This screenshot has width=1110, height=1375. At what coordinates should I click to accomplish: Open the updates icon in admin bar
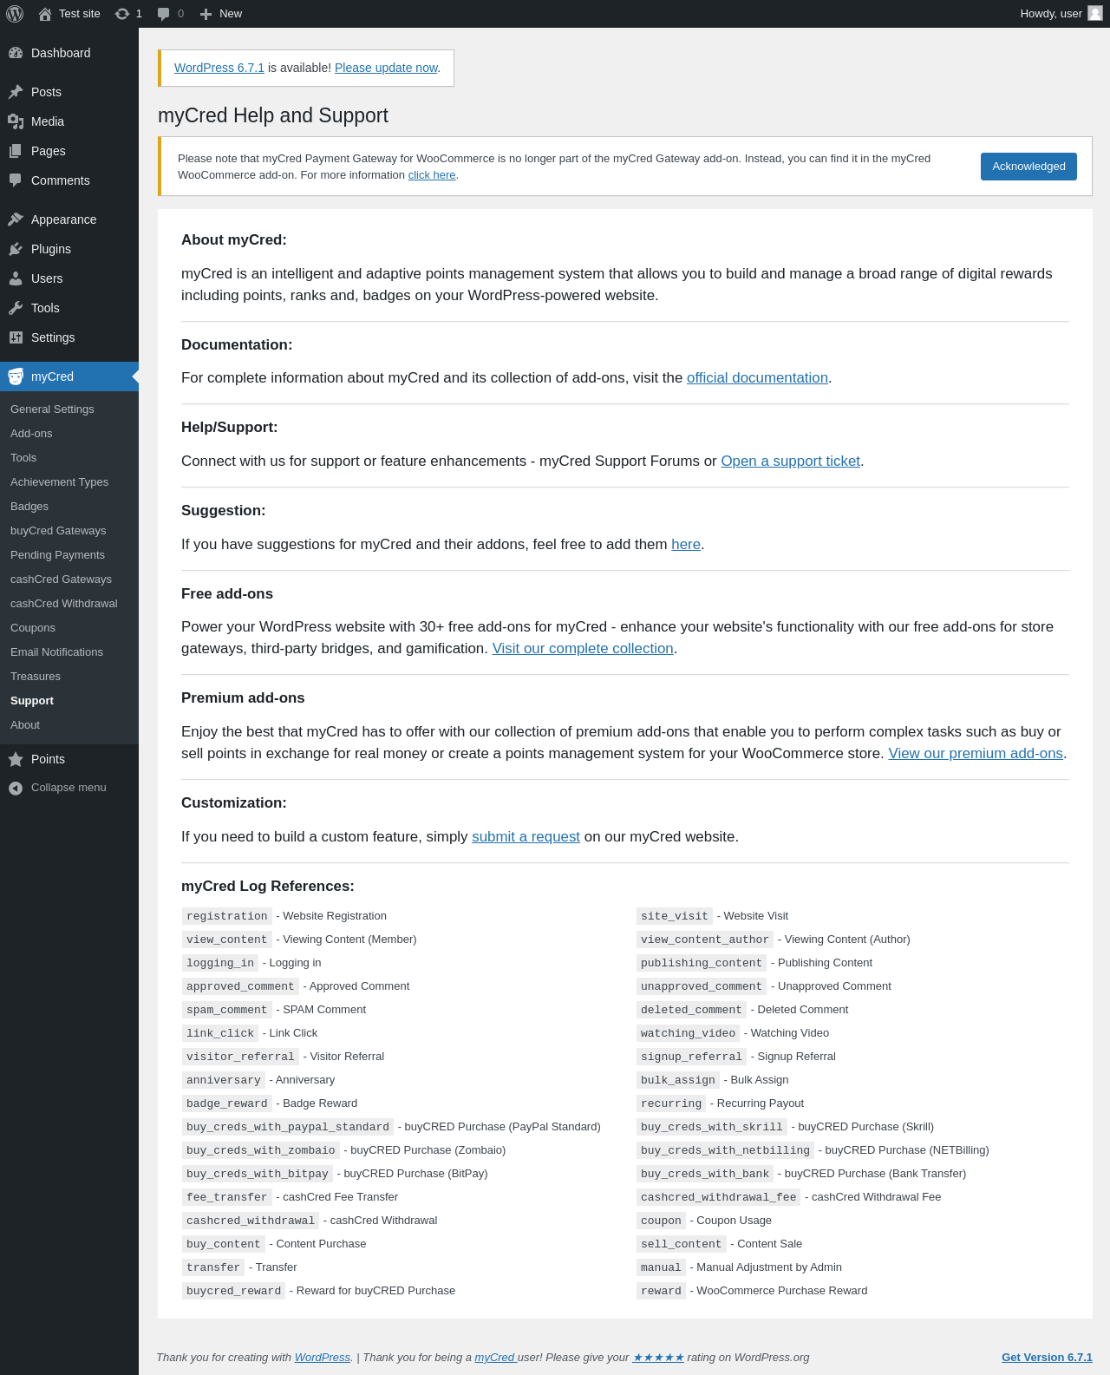click(x=122, y=14)
